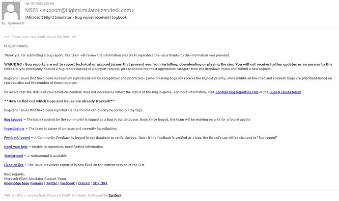Open the Zendesk link in email footer
This screenshot has height=201, width=339.
(x=114, y=195)
